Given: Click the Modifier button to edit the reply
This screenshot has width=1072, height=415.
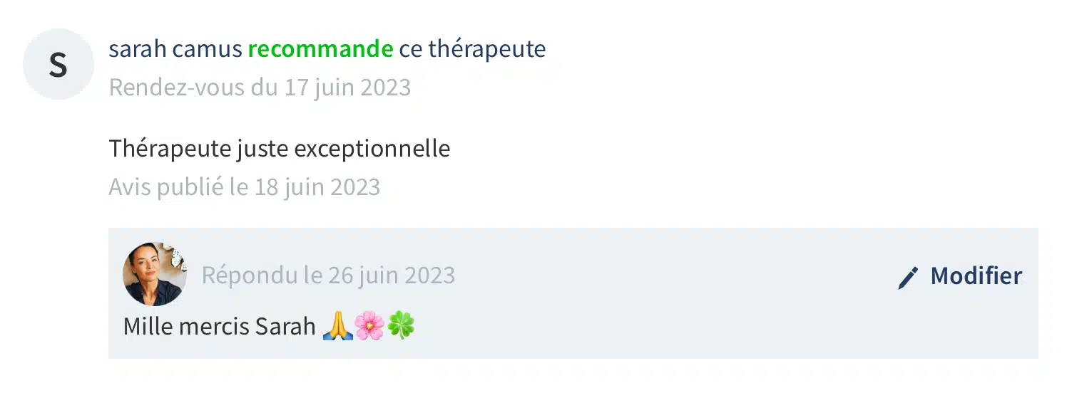Looking at the screenshot, I should [x=959, y=276].
